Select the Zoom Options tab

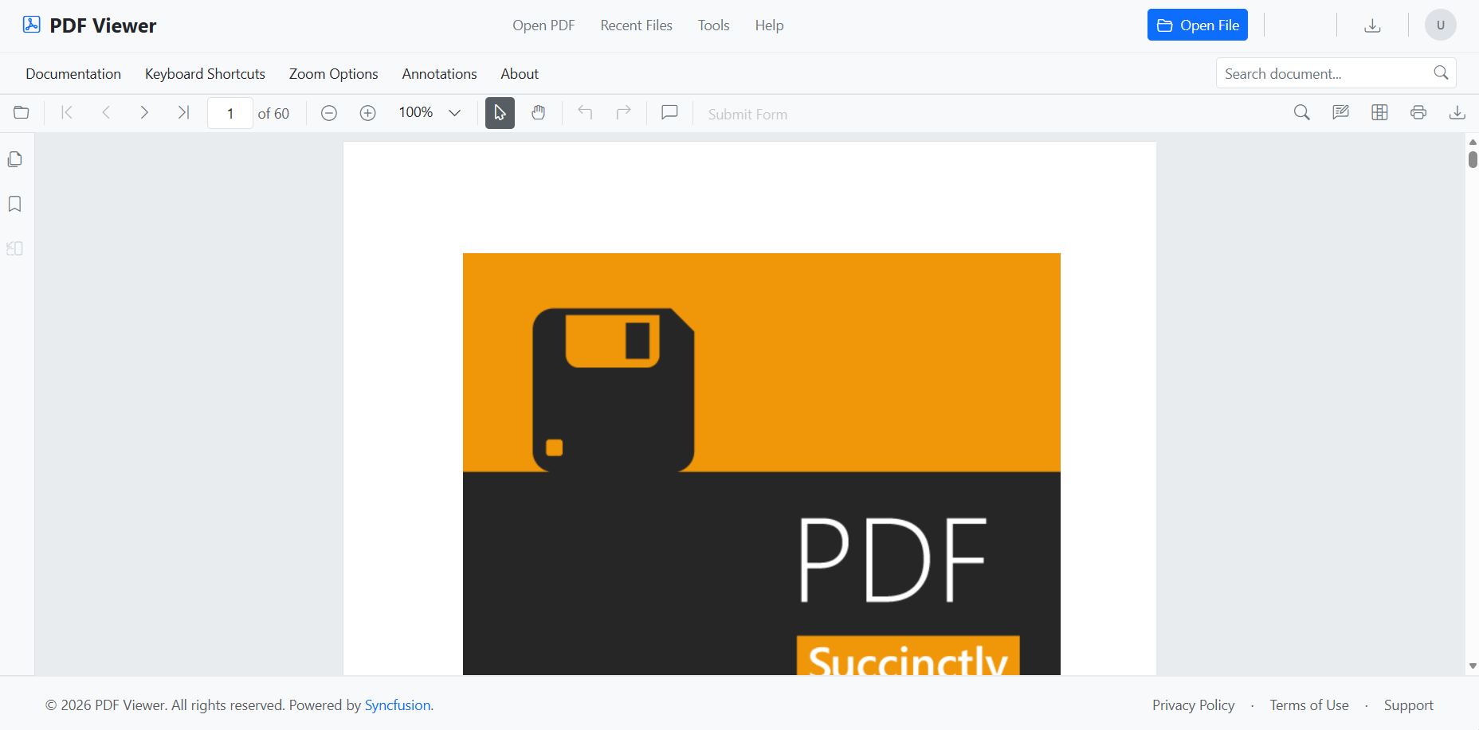334,74
